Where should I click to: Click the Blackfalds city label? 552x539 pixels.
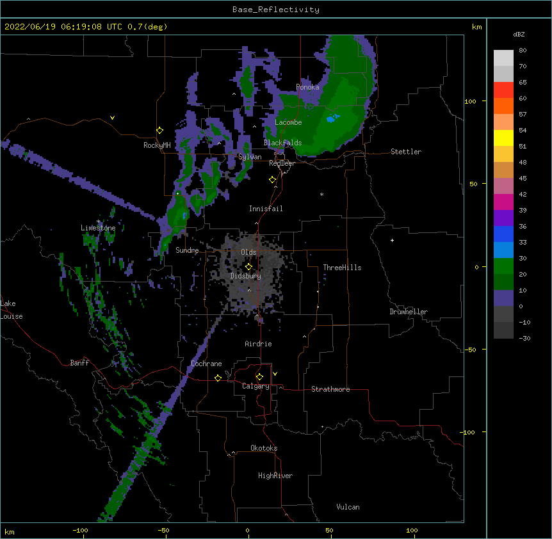coord(282,143)
